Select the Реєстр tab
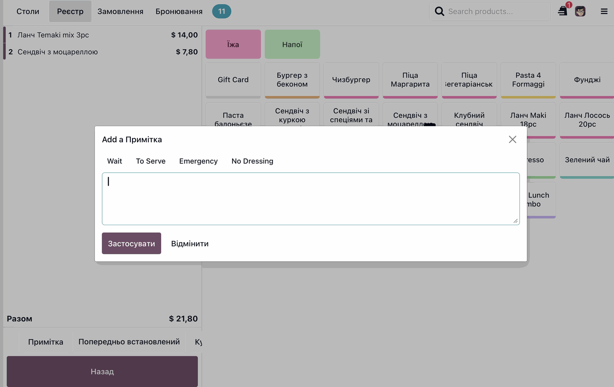The image size is (614, 387). (x=70, y=12)
